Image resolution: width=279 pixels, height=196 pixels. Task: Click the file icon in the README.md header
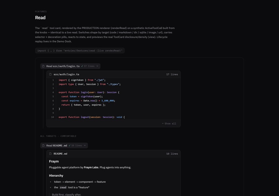tap(50, 154)
